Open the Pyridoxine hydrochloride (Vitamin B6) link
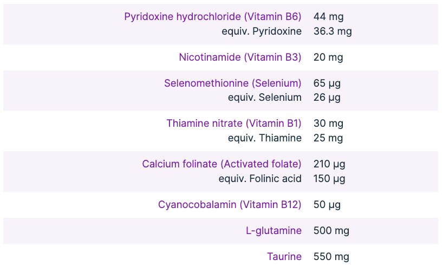 click(x=212, y=17)
